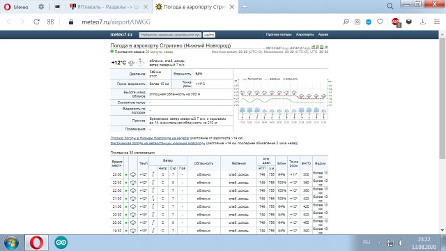Open the magnifier search popup icon
Image resolution: width=446 pixels, height=251 pixels.
tap(346, 22)
